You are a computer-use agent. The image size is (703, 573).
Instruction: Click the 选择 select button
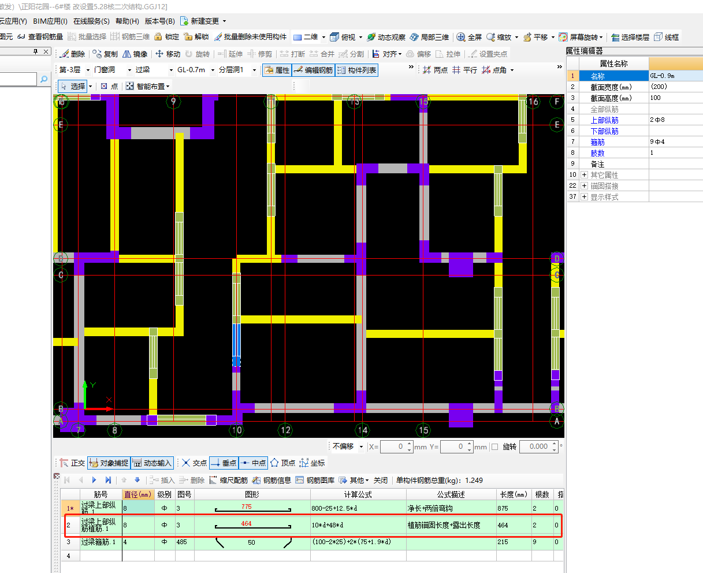(73, 86)
